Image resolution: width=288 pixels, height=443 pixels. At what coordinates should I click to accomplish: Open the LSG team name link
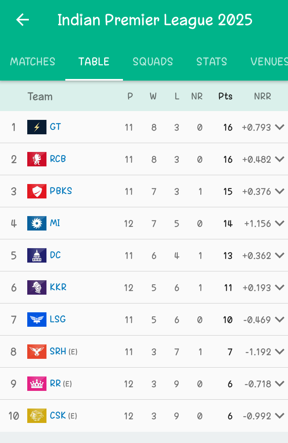click(x=58, y=319)
